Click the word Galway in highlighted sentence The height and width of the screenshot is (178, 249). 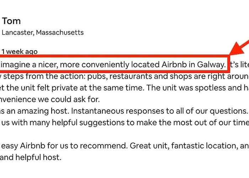pyautogui.click(x=212, y=65)
